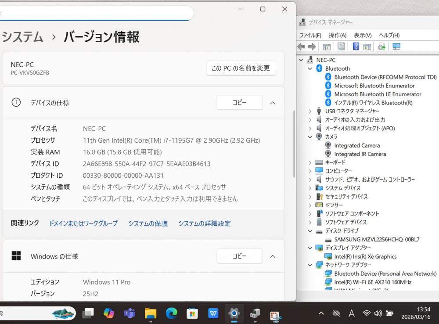This screenshot has width=439, height=324.
Task: Open the 表示(V) menu
Action: pyautogui.click(x=363, y=35)
